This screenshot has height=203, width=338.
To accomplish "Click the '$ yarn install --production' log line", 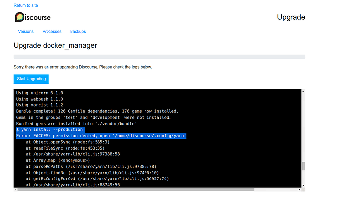I will (49, 129).
